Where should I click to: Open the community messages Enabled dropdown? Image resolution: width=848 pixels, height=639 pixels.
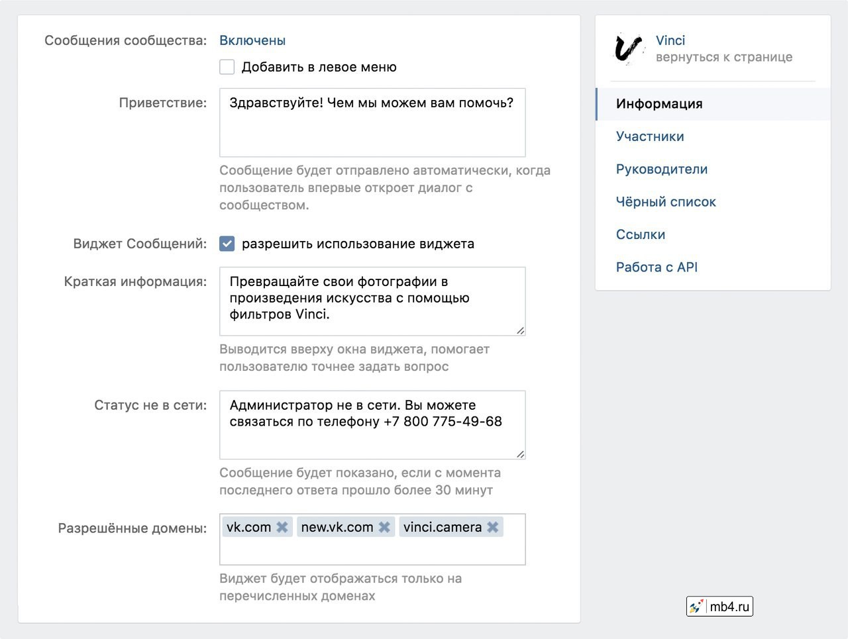252,40
